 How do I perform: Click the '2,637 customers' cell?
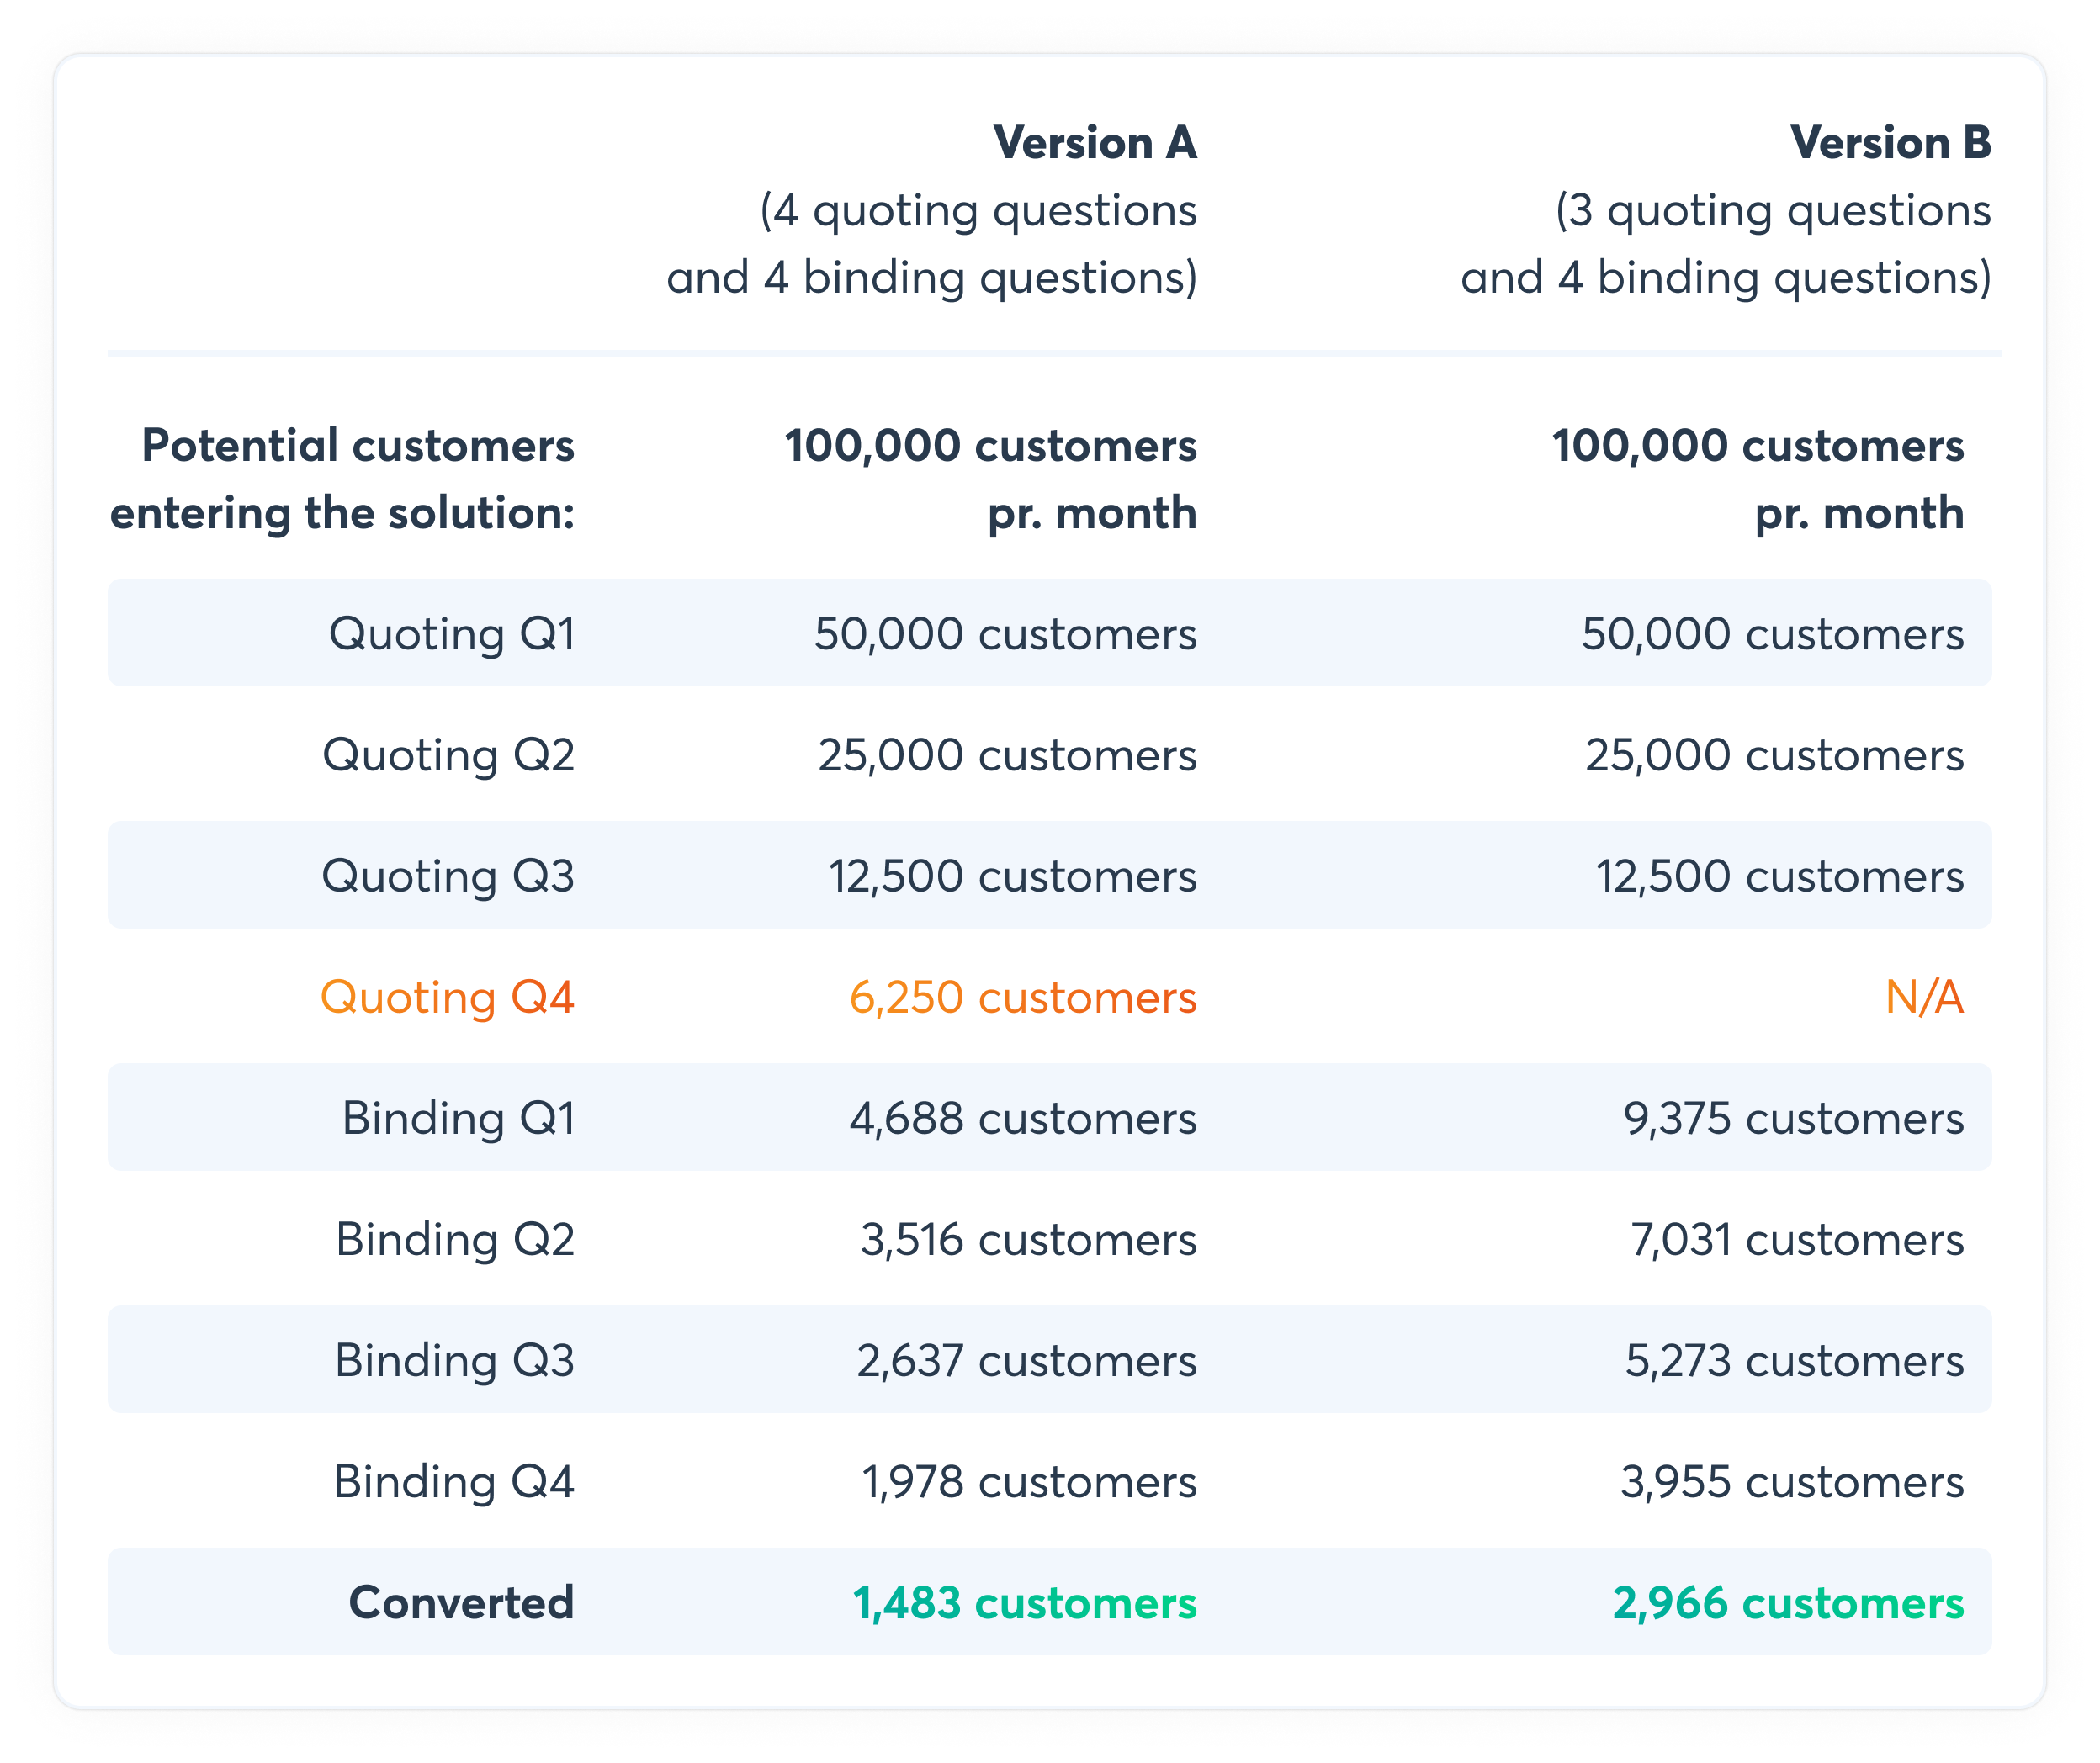1026,1360
